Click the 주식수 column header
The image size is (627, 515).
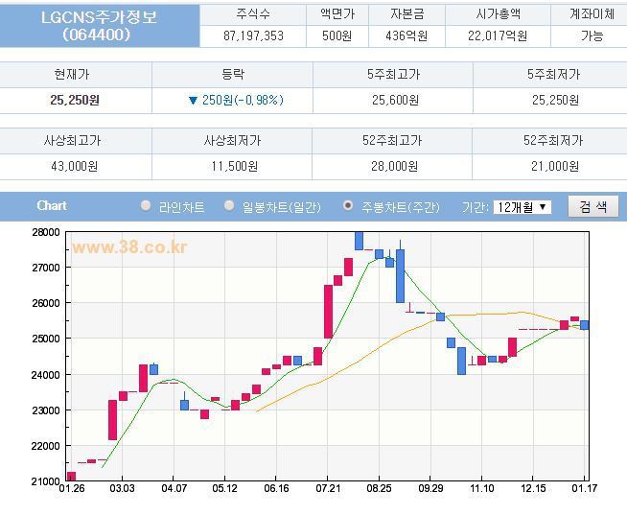pyautogui.click(x=253, y=14)
